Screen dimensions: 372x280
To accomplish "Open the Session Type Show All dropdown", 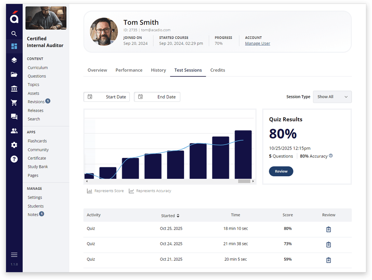I will (x=332, y=97).
